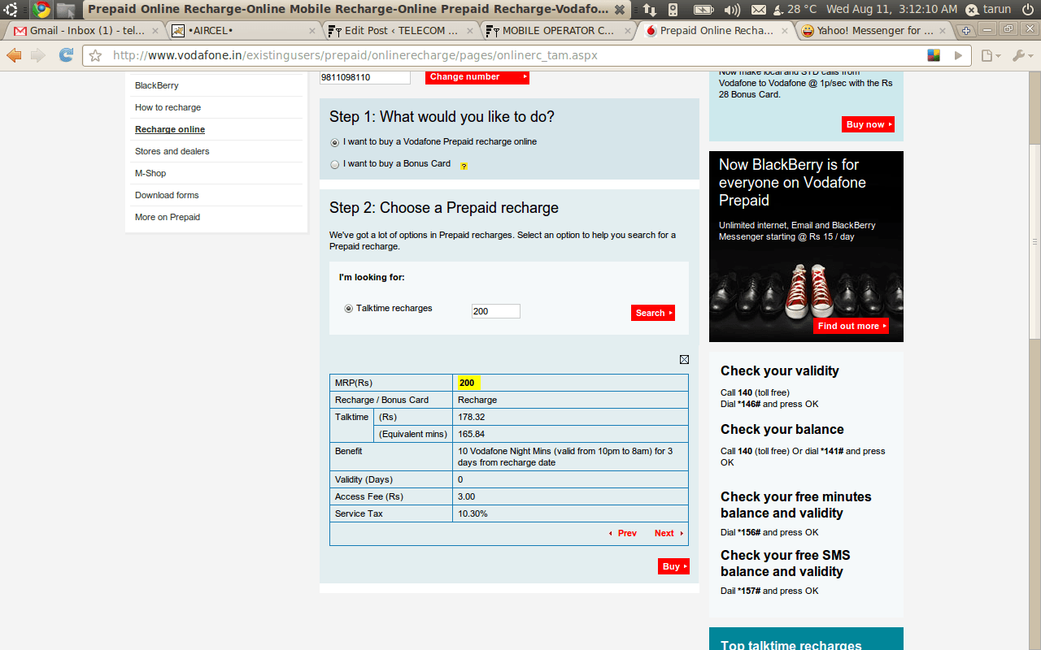Open the BlackBerry sidebar link
1041x650 pixels.
pos(157,85)
